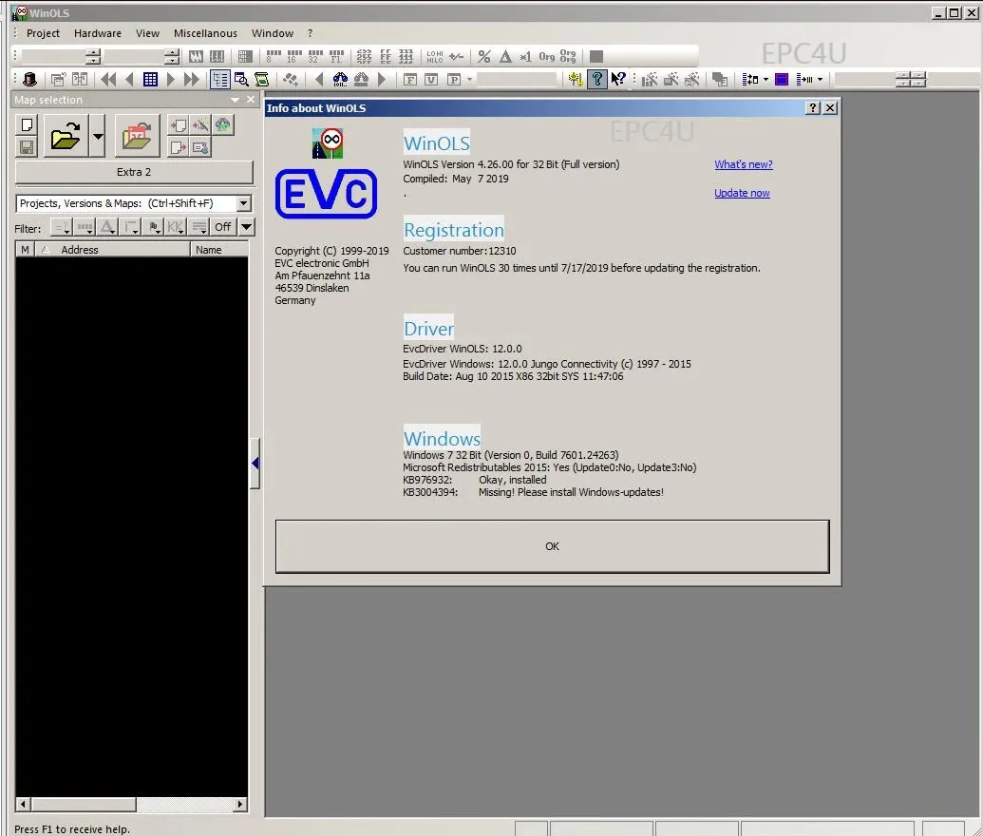Viewport: 983px width, 836px height.
Task: Click the footsteps trace icon
Action: pyautogui.click(x=290, y=80)
